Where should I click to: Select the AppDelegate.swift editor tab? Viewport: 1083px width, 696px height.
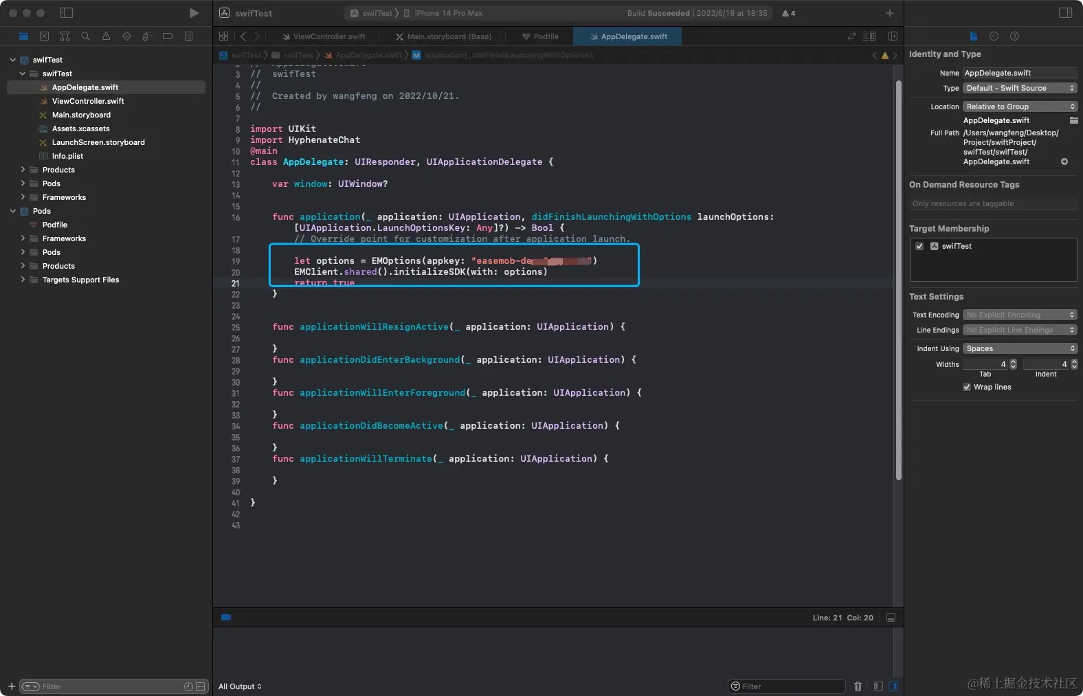pyautogui.click(x=627, y=36)
